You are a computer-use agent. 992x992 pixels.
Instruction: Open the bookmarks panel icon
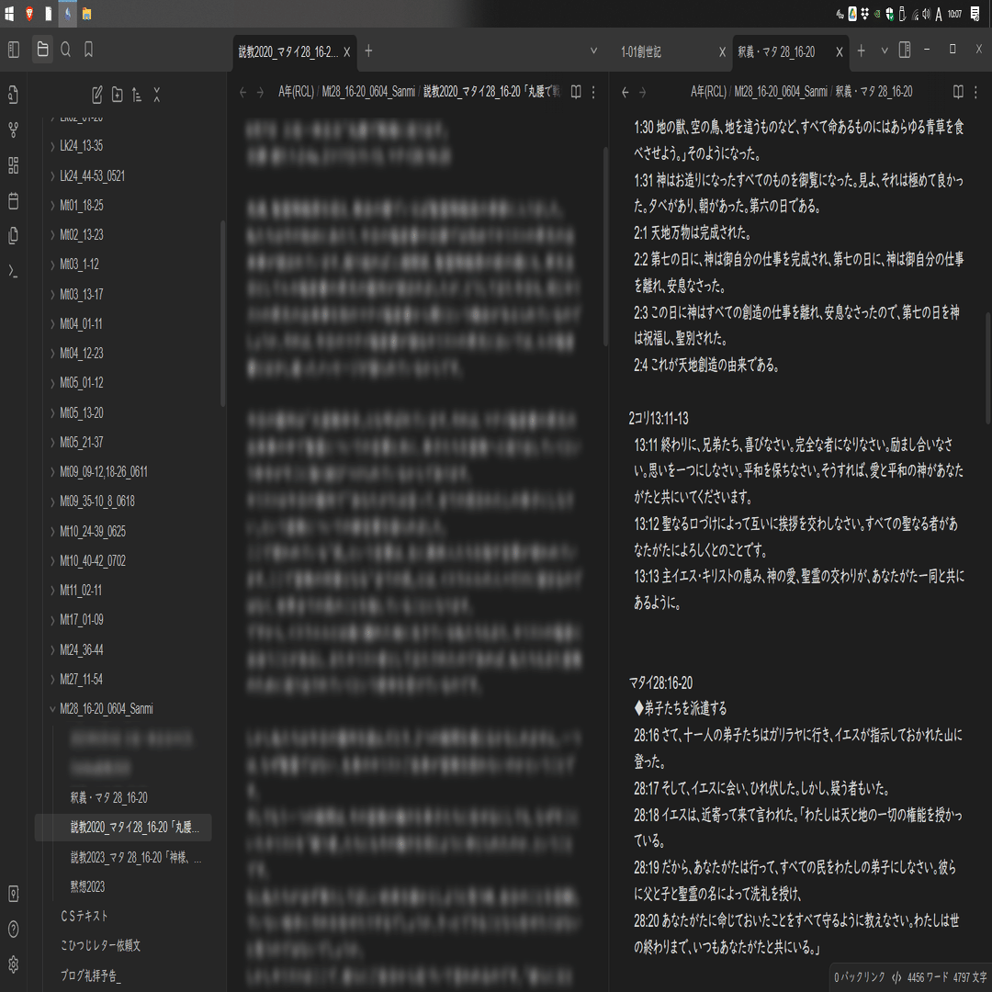88,50
